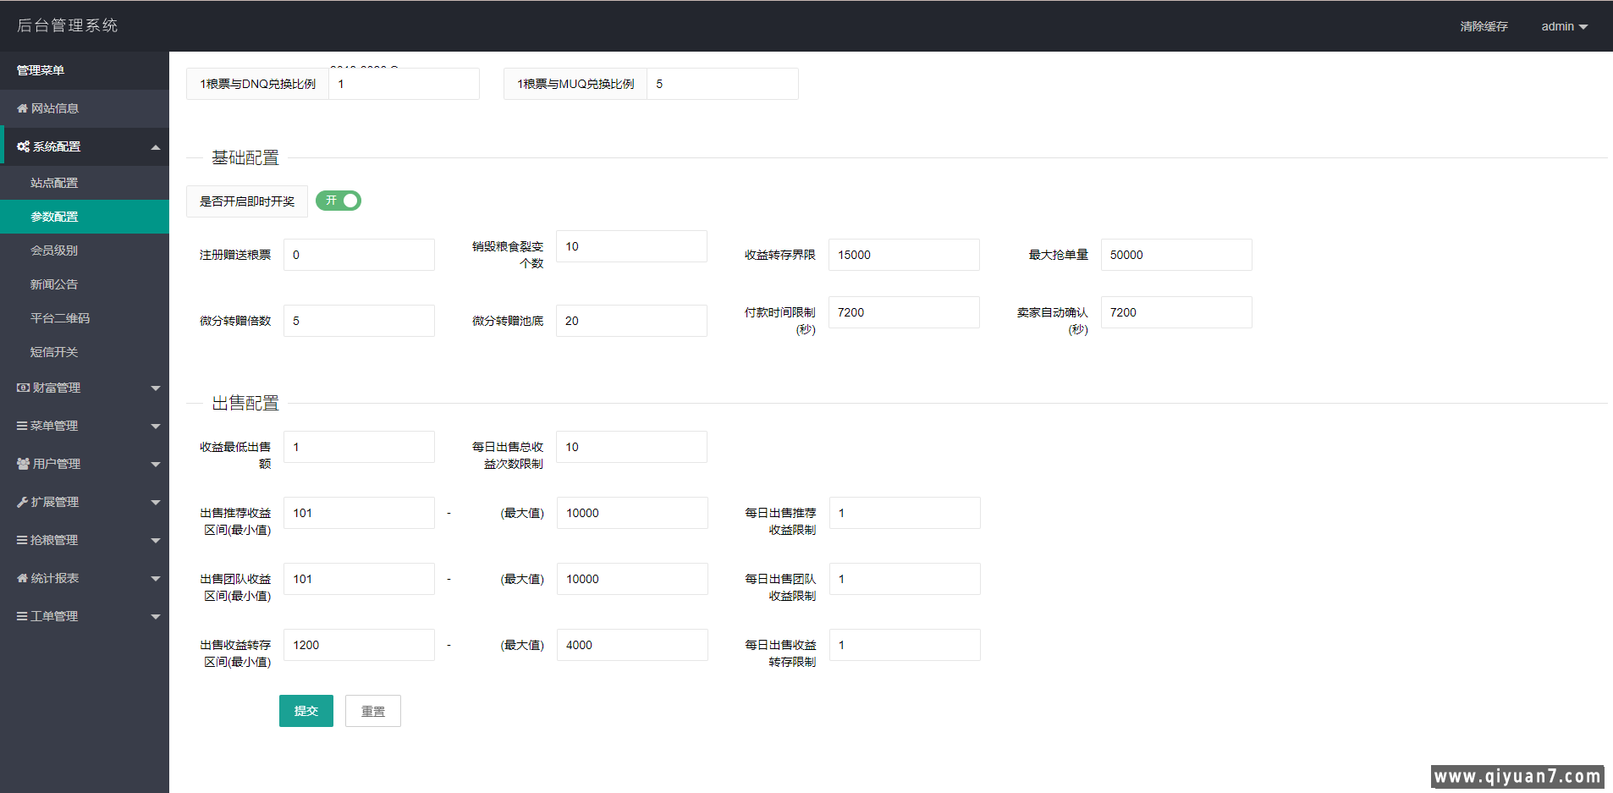
Task: Go to 新闻公告 settings
Action: click(x=53, y=284)
